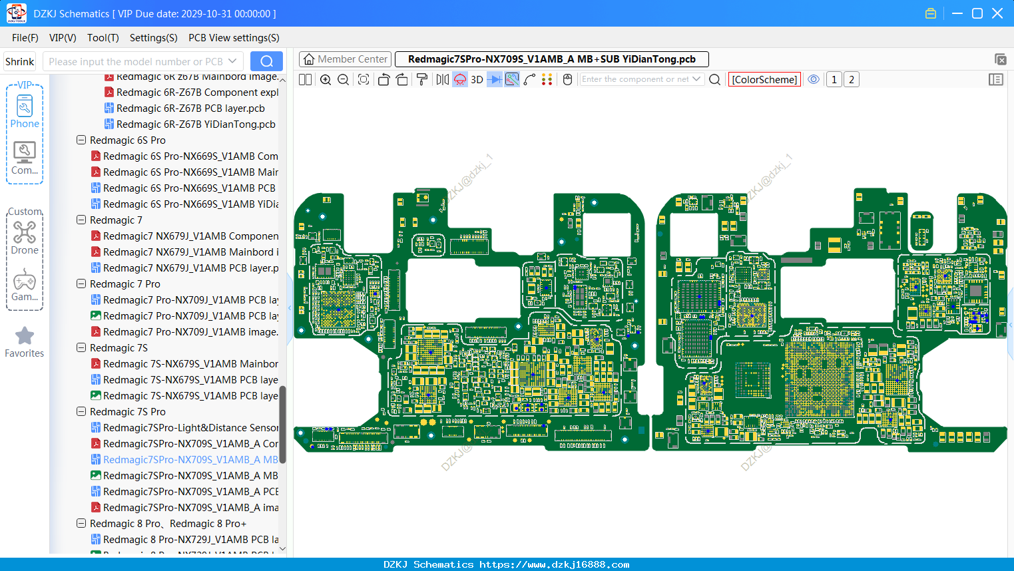Rotate the board counterclockwise
Image resolution: width=1014 pixels, height=571 pixels.
pyautogui.click(x=383, y=80)
